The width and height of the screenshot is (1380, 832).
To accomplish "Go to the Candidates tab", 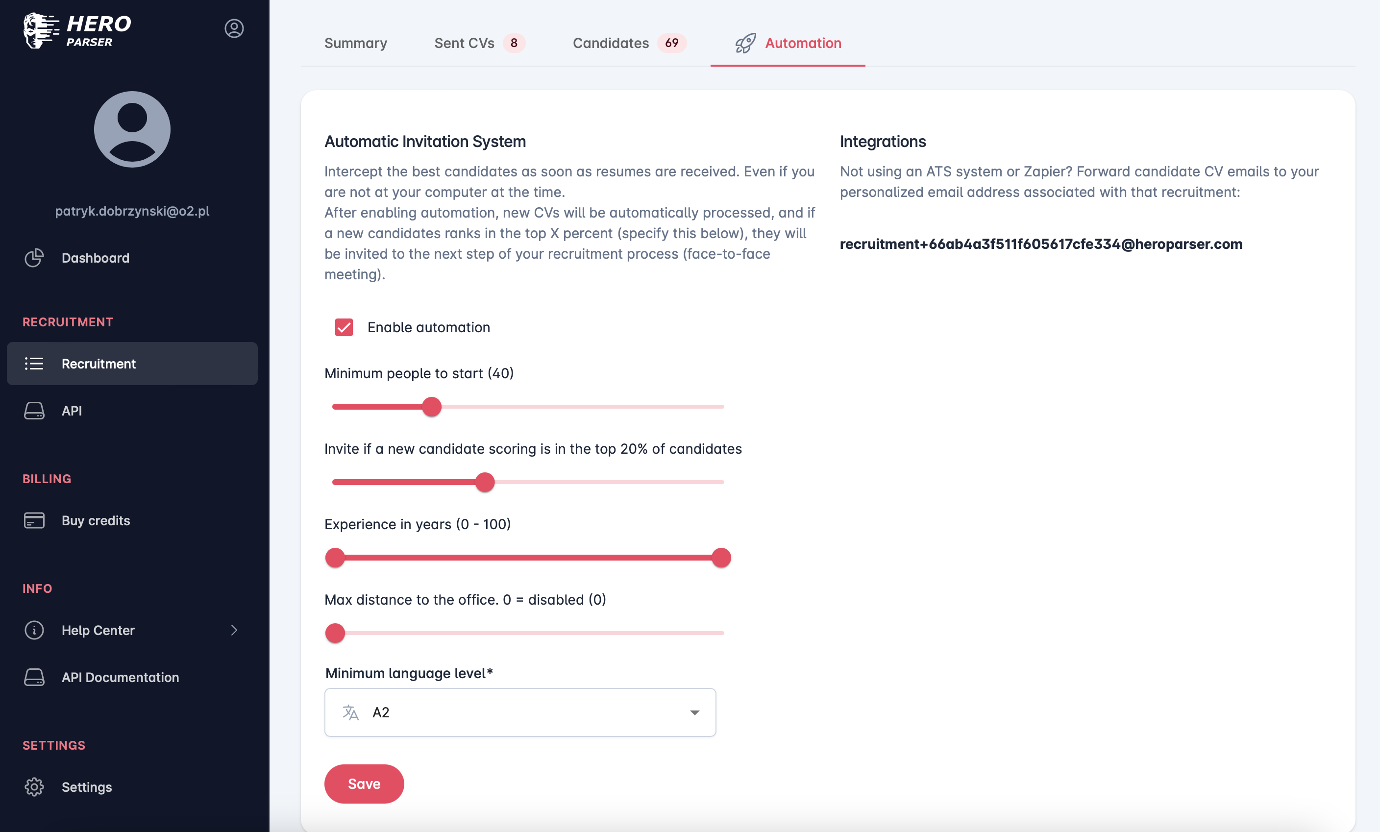I will 611,43.
